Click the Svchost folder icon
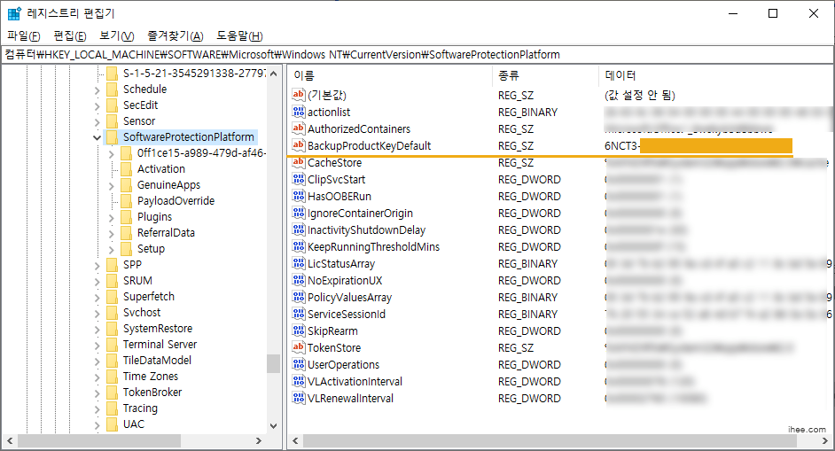 pyautogui.click(x=112, y=313)
